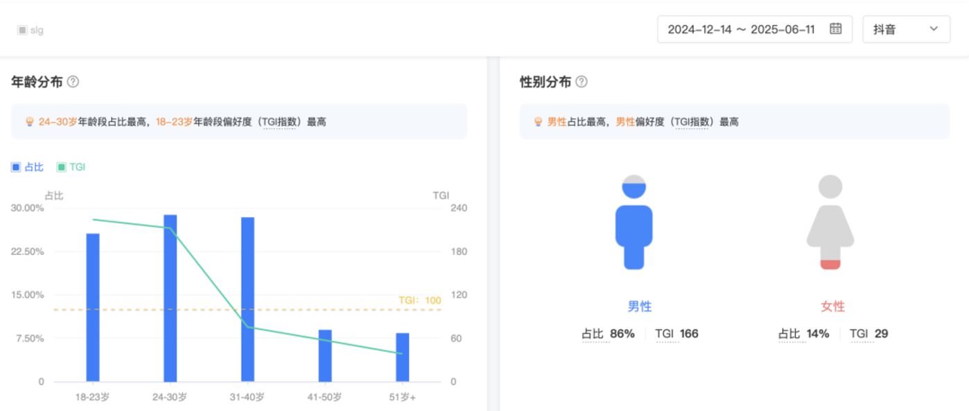Click TGI指数 link in age insight

279,122
